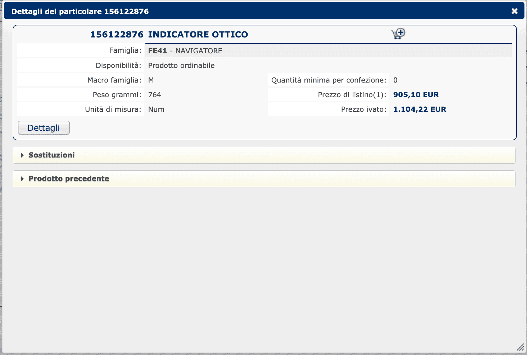Click the VAT price 1.104,22 EUR
The width and height of the screenshot is (527, 355).
420,109
